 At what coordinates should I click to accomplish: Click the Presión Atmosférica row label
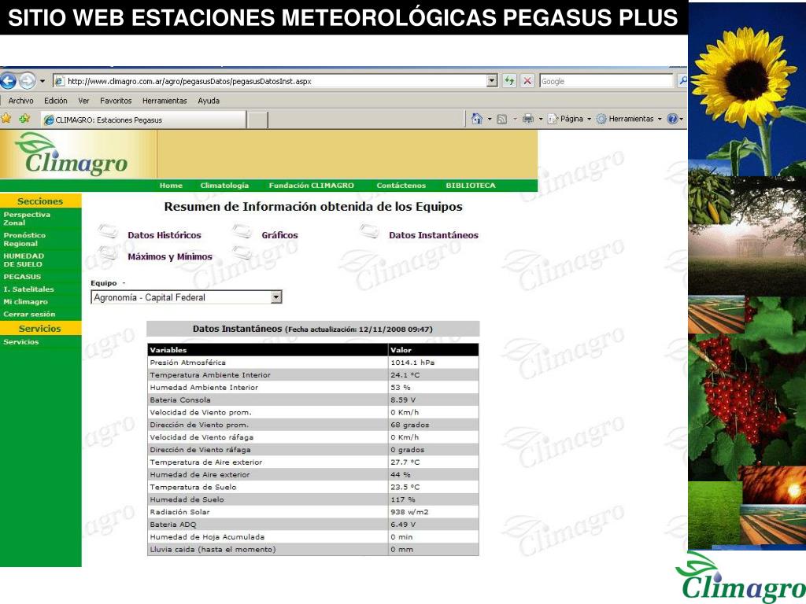pos(187,362)
